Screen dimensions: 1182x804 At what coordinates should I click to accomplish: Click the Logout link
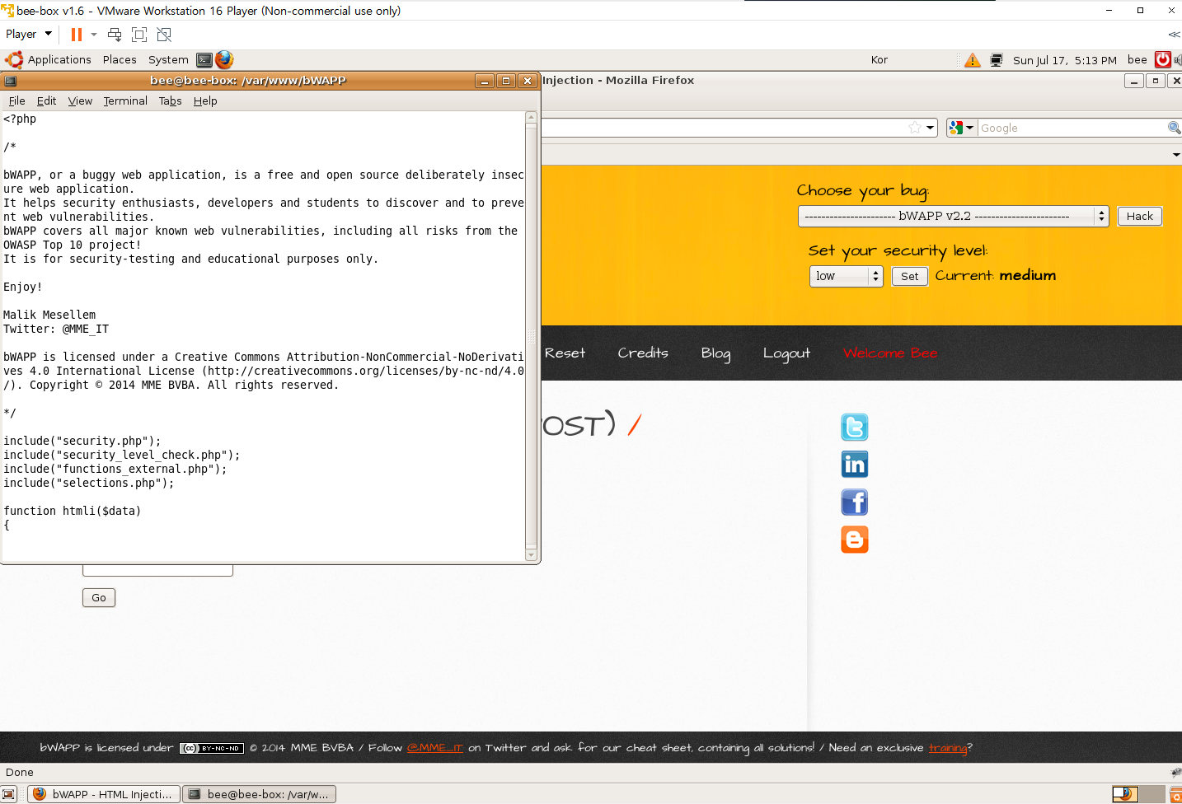[786, 353]
